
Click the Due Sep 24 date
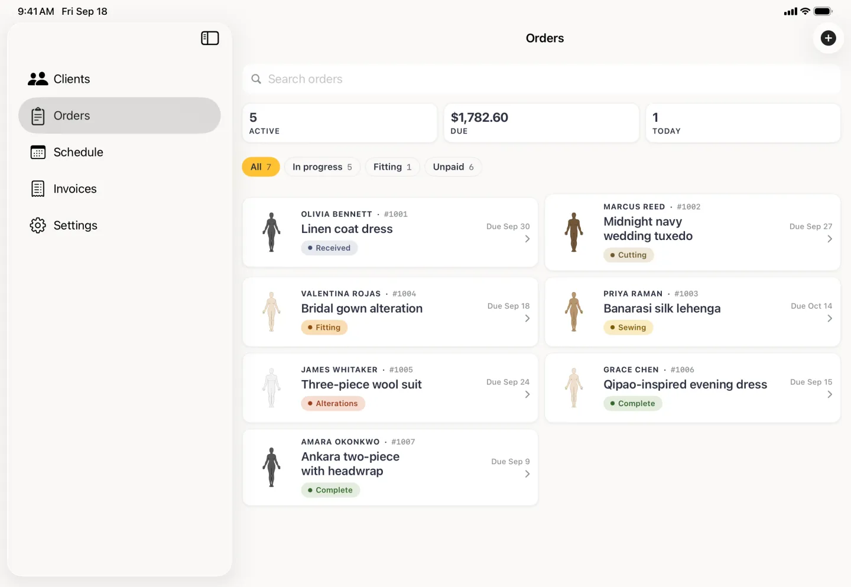pyautogui.click(x=508, y=382)
